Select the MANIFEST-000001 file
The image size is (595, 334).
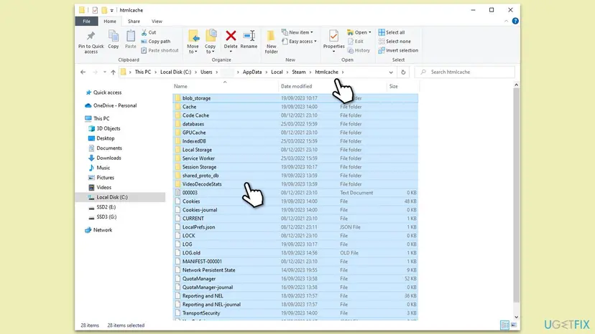295,262
